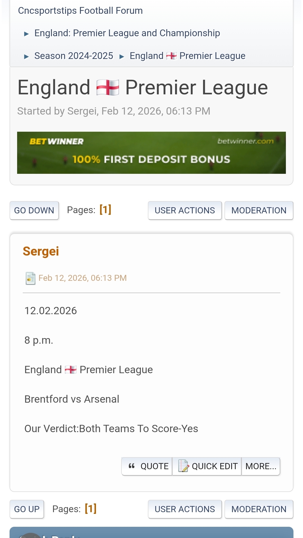Click the BetWinner deposit bonus banner
Image resolution: width=303 pixels, height=538 pixels.
coord(151,153)
